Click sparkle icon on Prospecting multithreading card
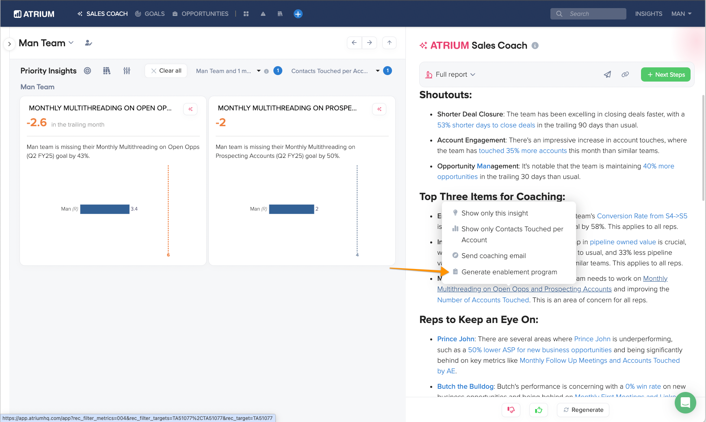Viewport: 706px width, 422px height. pyautogui.click(x=379, y=109)
